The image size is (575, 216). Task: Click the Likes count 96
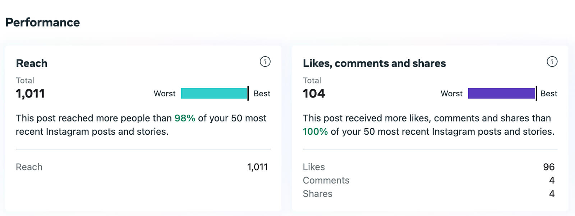[x=549, y=167]
